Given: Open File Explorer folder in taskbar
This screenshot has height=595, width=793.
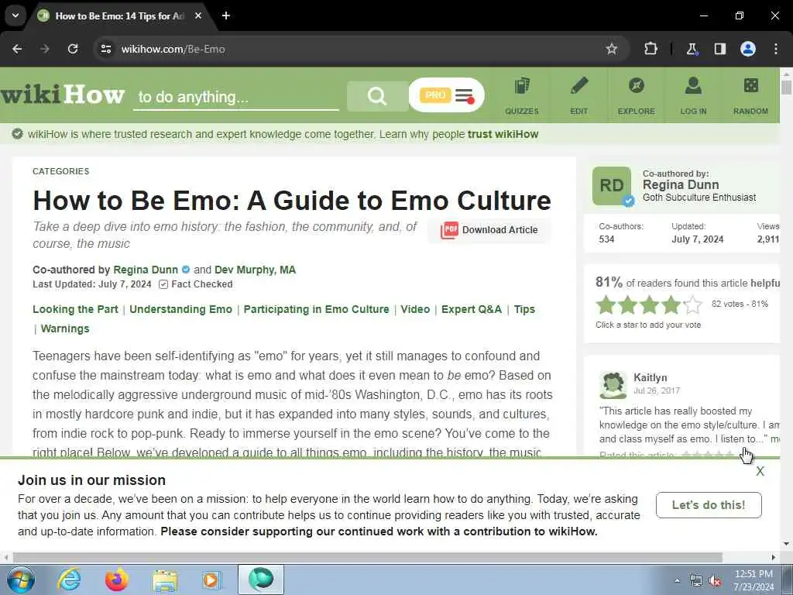Looking at the screenshot, I should point(165,581).
